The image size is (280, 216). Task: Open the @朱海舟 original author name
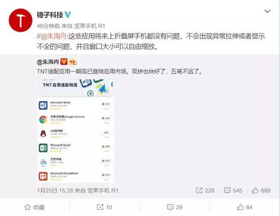coord(48,62)
